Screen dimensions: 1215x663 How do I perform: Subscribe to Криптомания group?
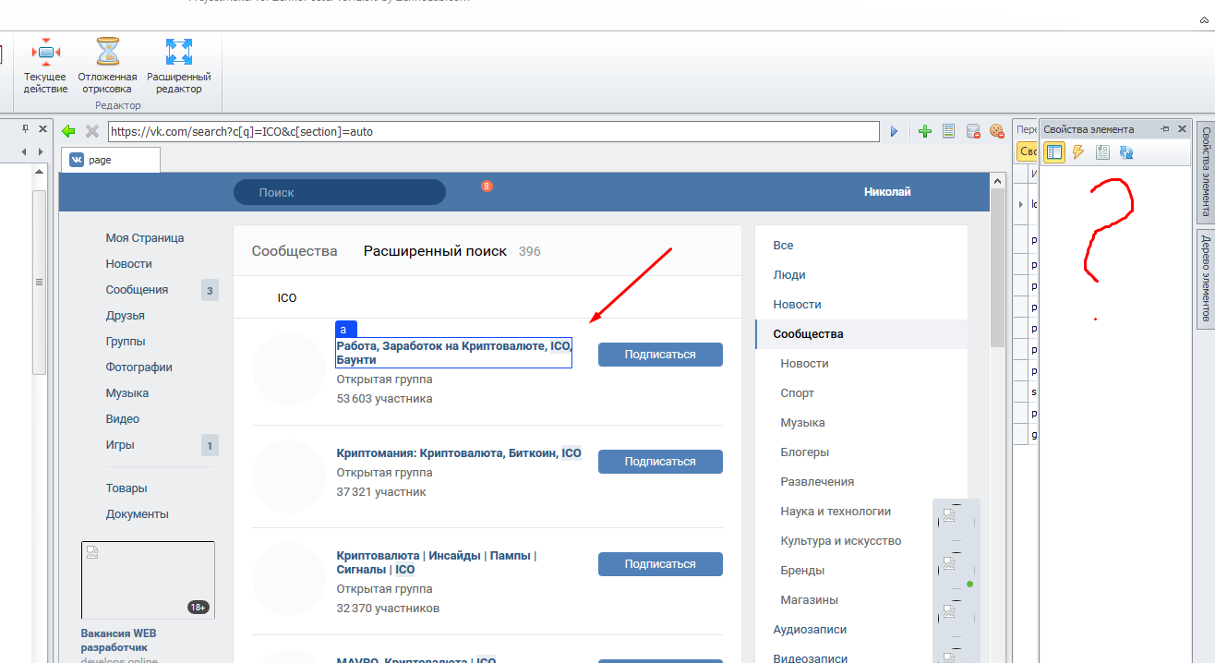[x=660, y=461]
